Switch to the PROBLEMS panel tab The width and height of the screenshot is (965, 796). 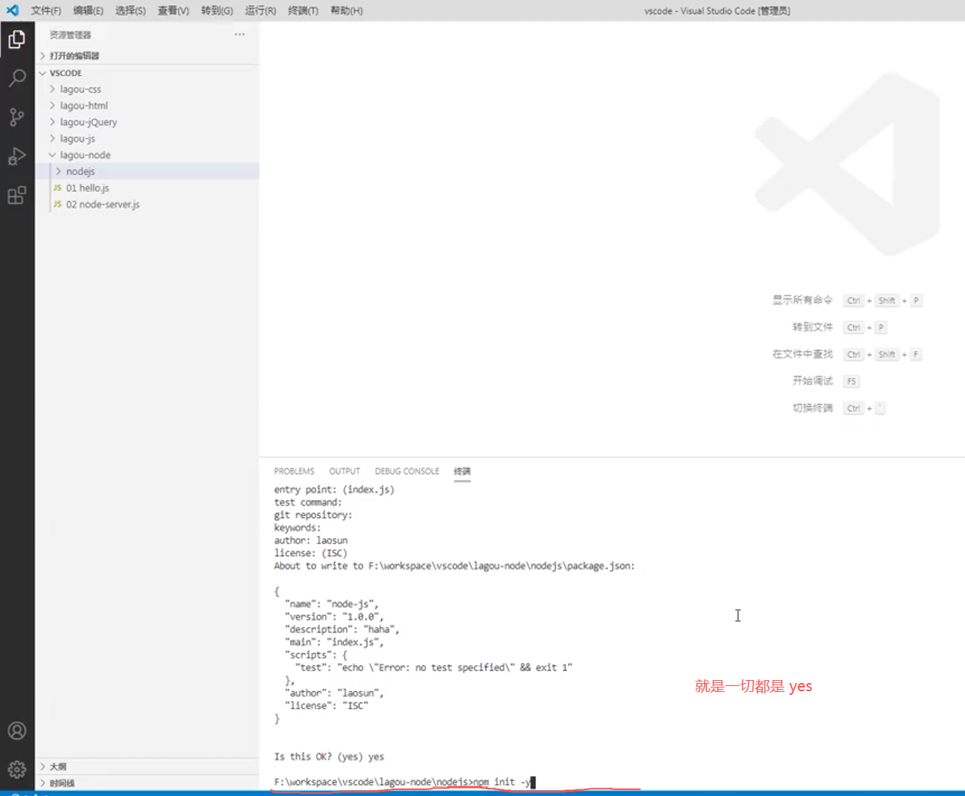coord(294,471)
